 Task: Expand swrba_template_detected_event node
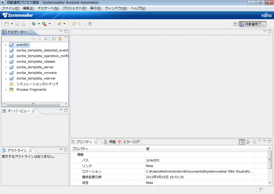tap(6, 50)
